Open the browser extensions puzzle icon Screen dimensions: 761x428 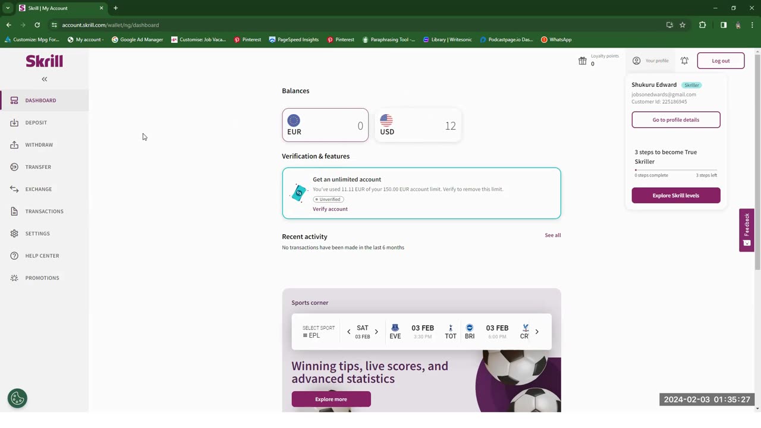click(703, 25)
